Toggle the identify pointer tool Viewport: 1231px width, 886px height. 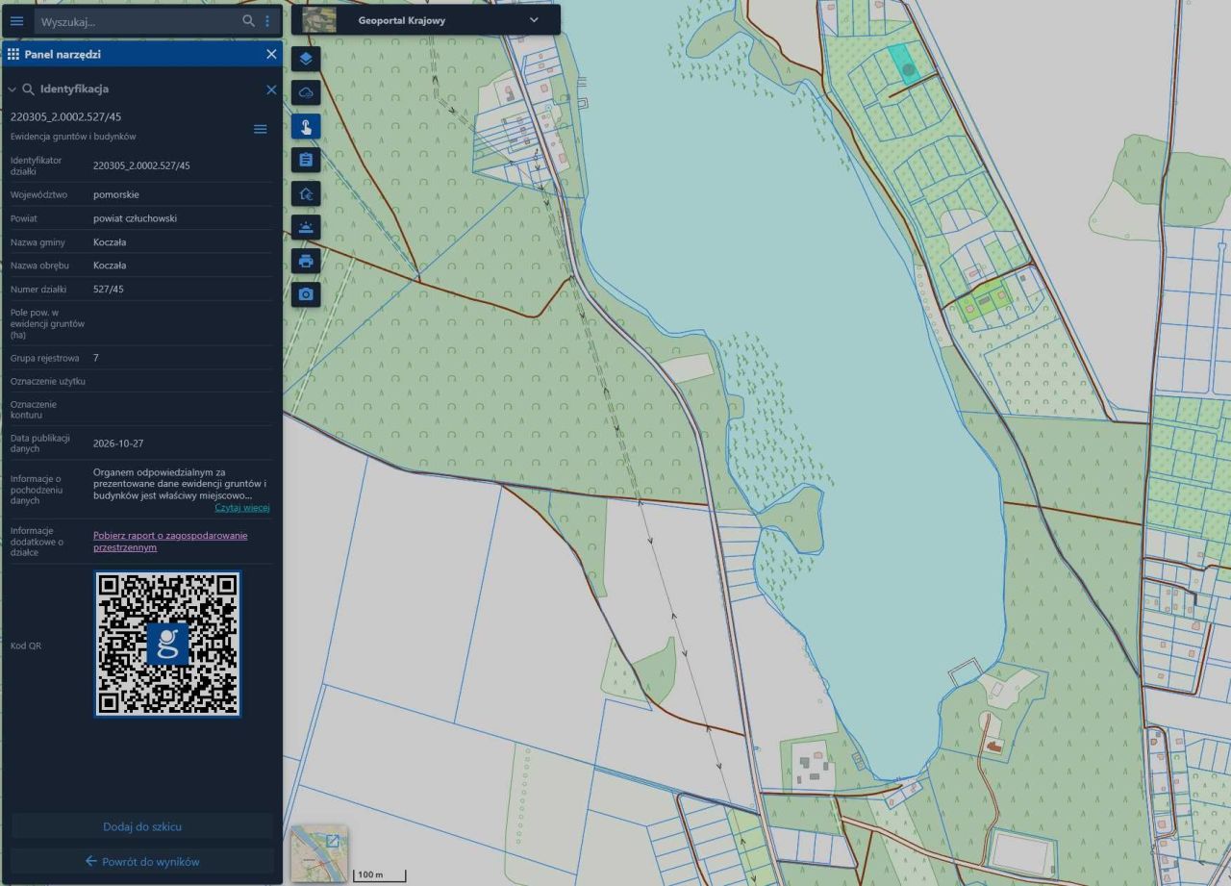(x=306, y=126)
